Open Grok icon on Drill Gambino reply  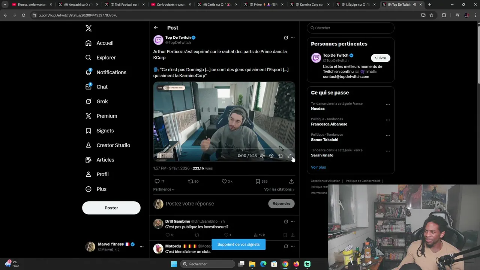(286, 222)
